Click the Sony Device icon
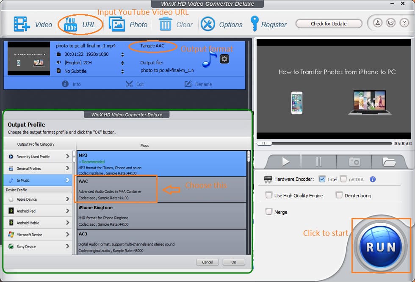This screenshot has width=415, height=282. pos(11,246)
